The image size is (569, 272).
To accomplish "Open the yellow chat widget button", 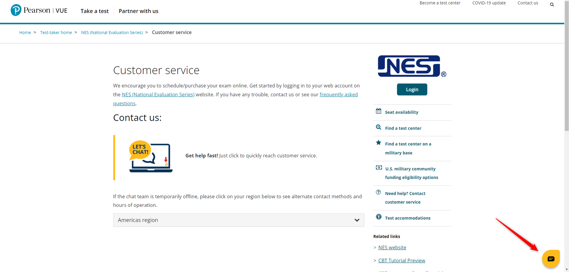I will pyautogui.click(x=551, y=259).
